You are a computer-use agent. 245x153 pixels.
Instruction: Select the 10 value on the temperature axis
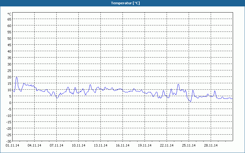pos(9,90)
